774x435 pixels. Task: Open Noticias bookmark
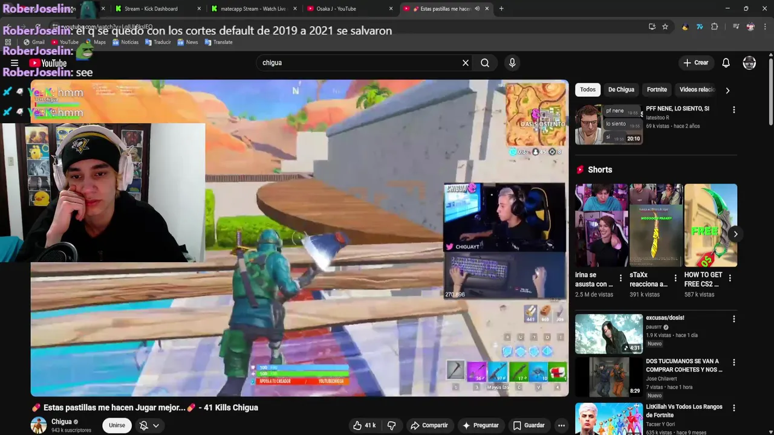pyautogui.click(x=125, y=42)
